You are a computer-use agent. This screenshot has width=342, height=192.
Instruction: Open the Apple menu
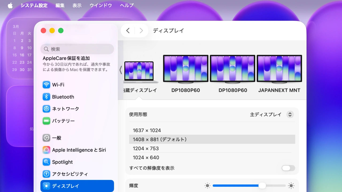(x=10, y=5)
